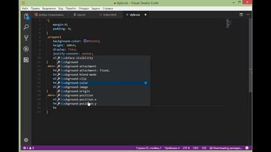Click the #511cb3 color value text
This screenshot has height=152, width=271.
click(93, 41)
